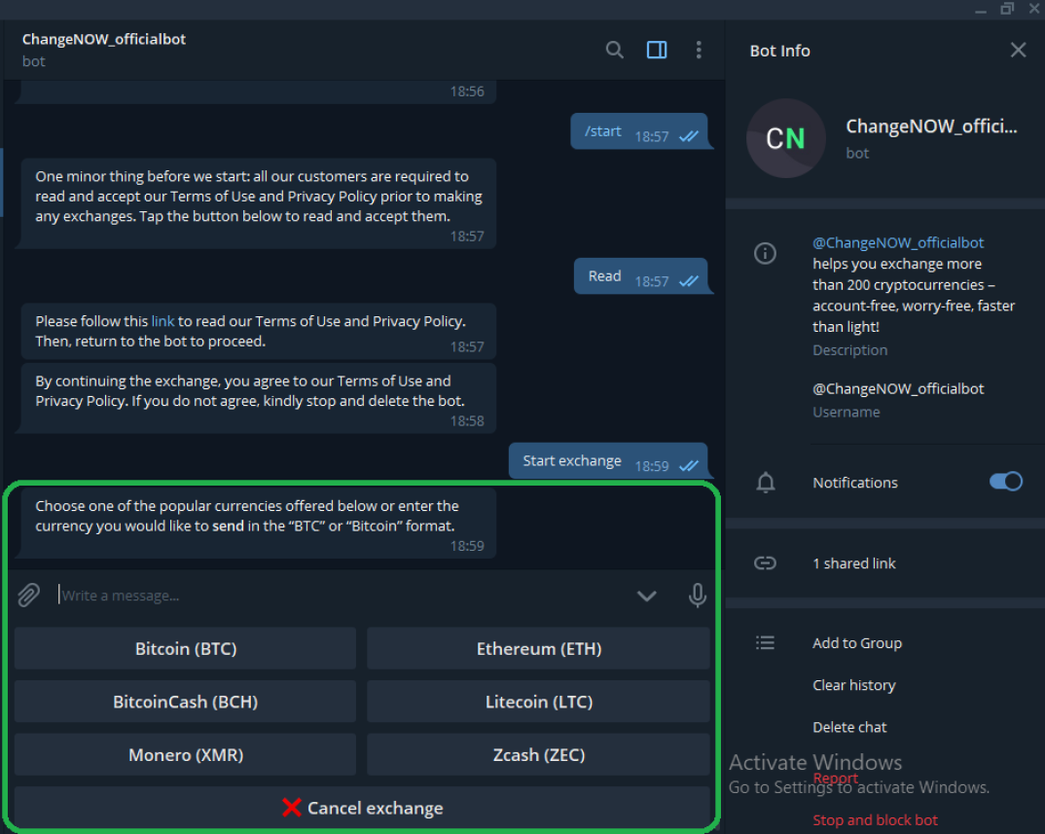Click the Bot Info panel title

pyautogui.click(x=779, y=51)
